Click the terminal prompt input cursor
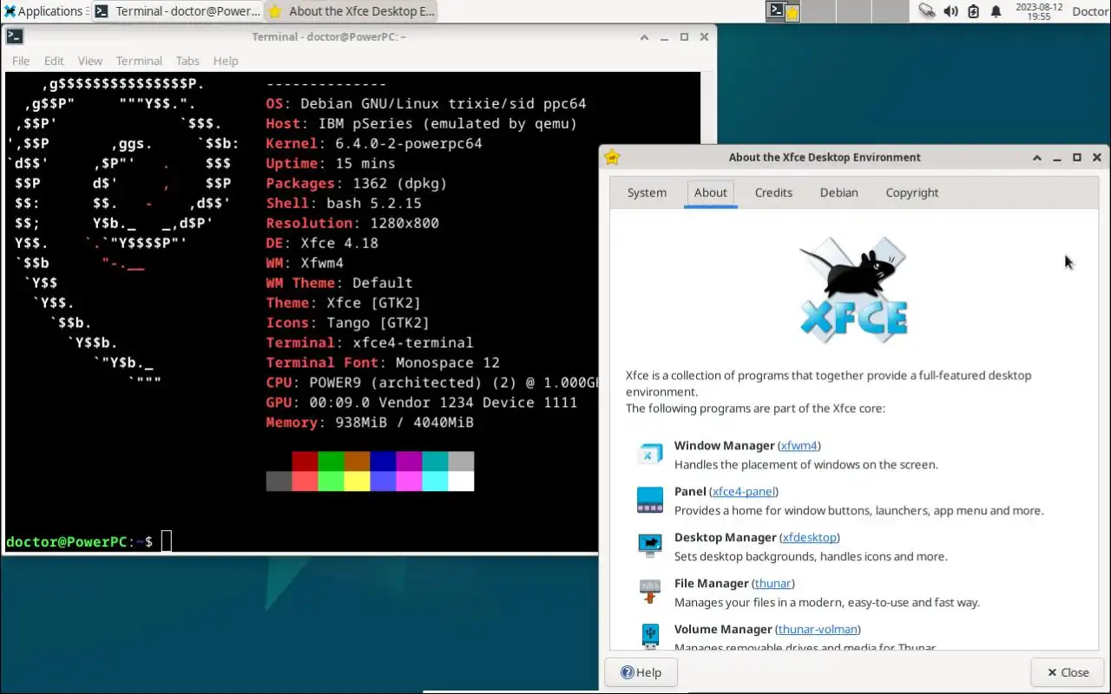Image resolution: width=1111 pixels, height=694 pixels. (167, 541)
